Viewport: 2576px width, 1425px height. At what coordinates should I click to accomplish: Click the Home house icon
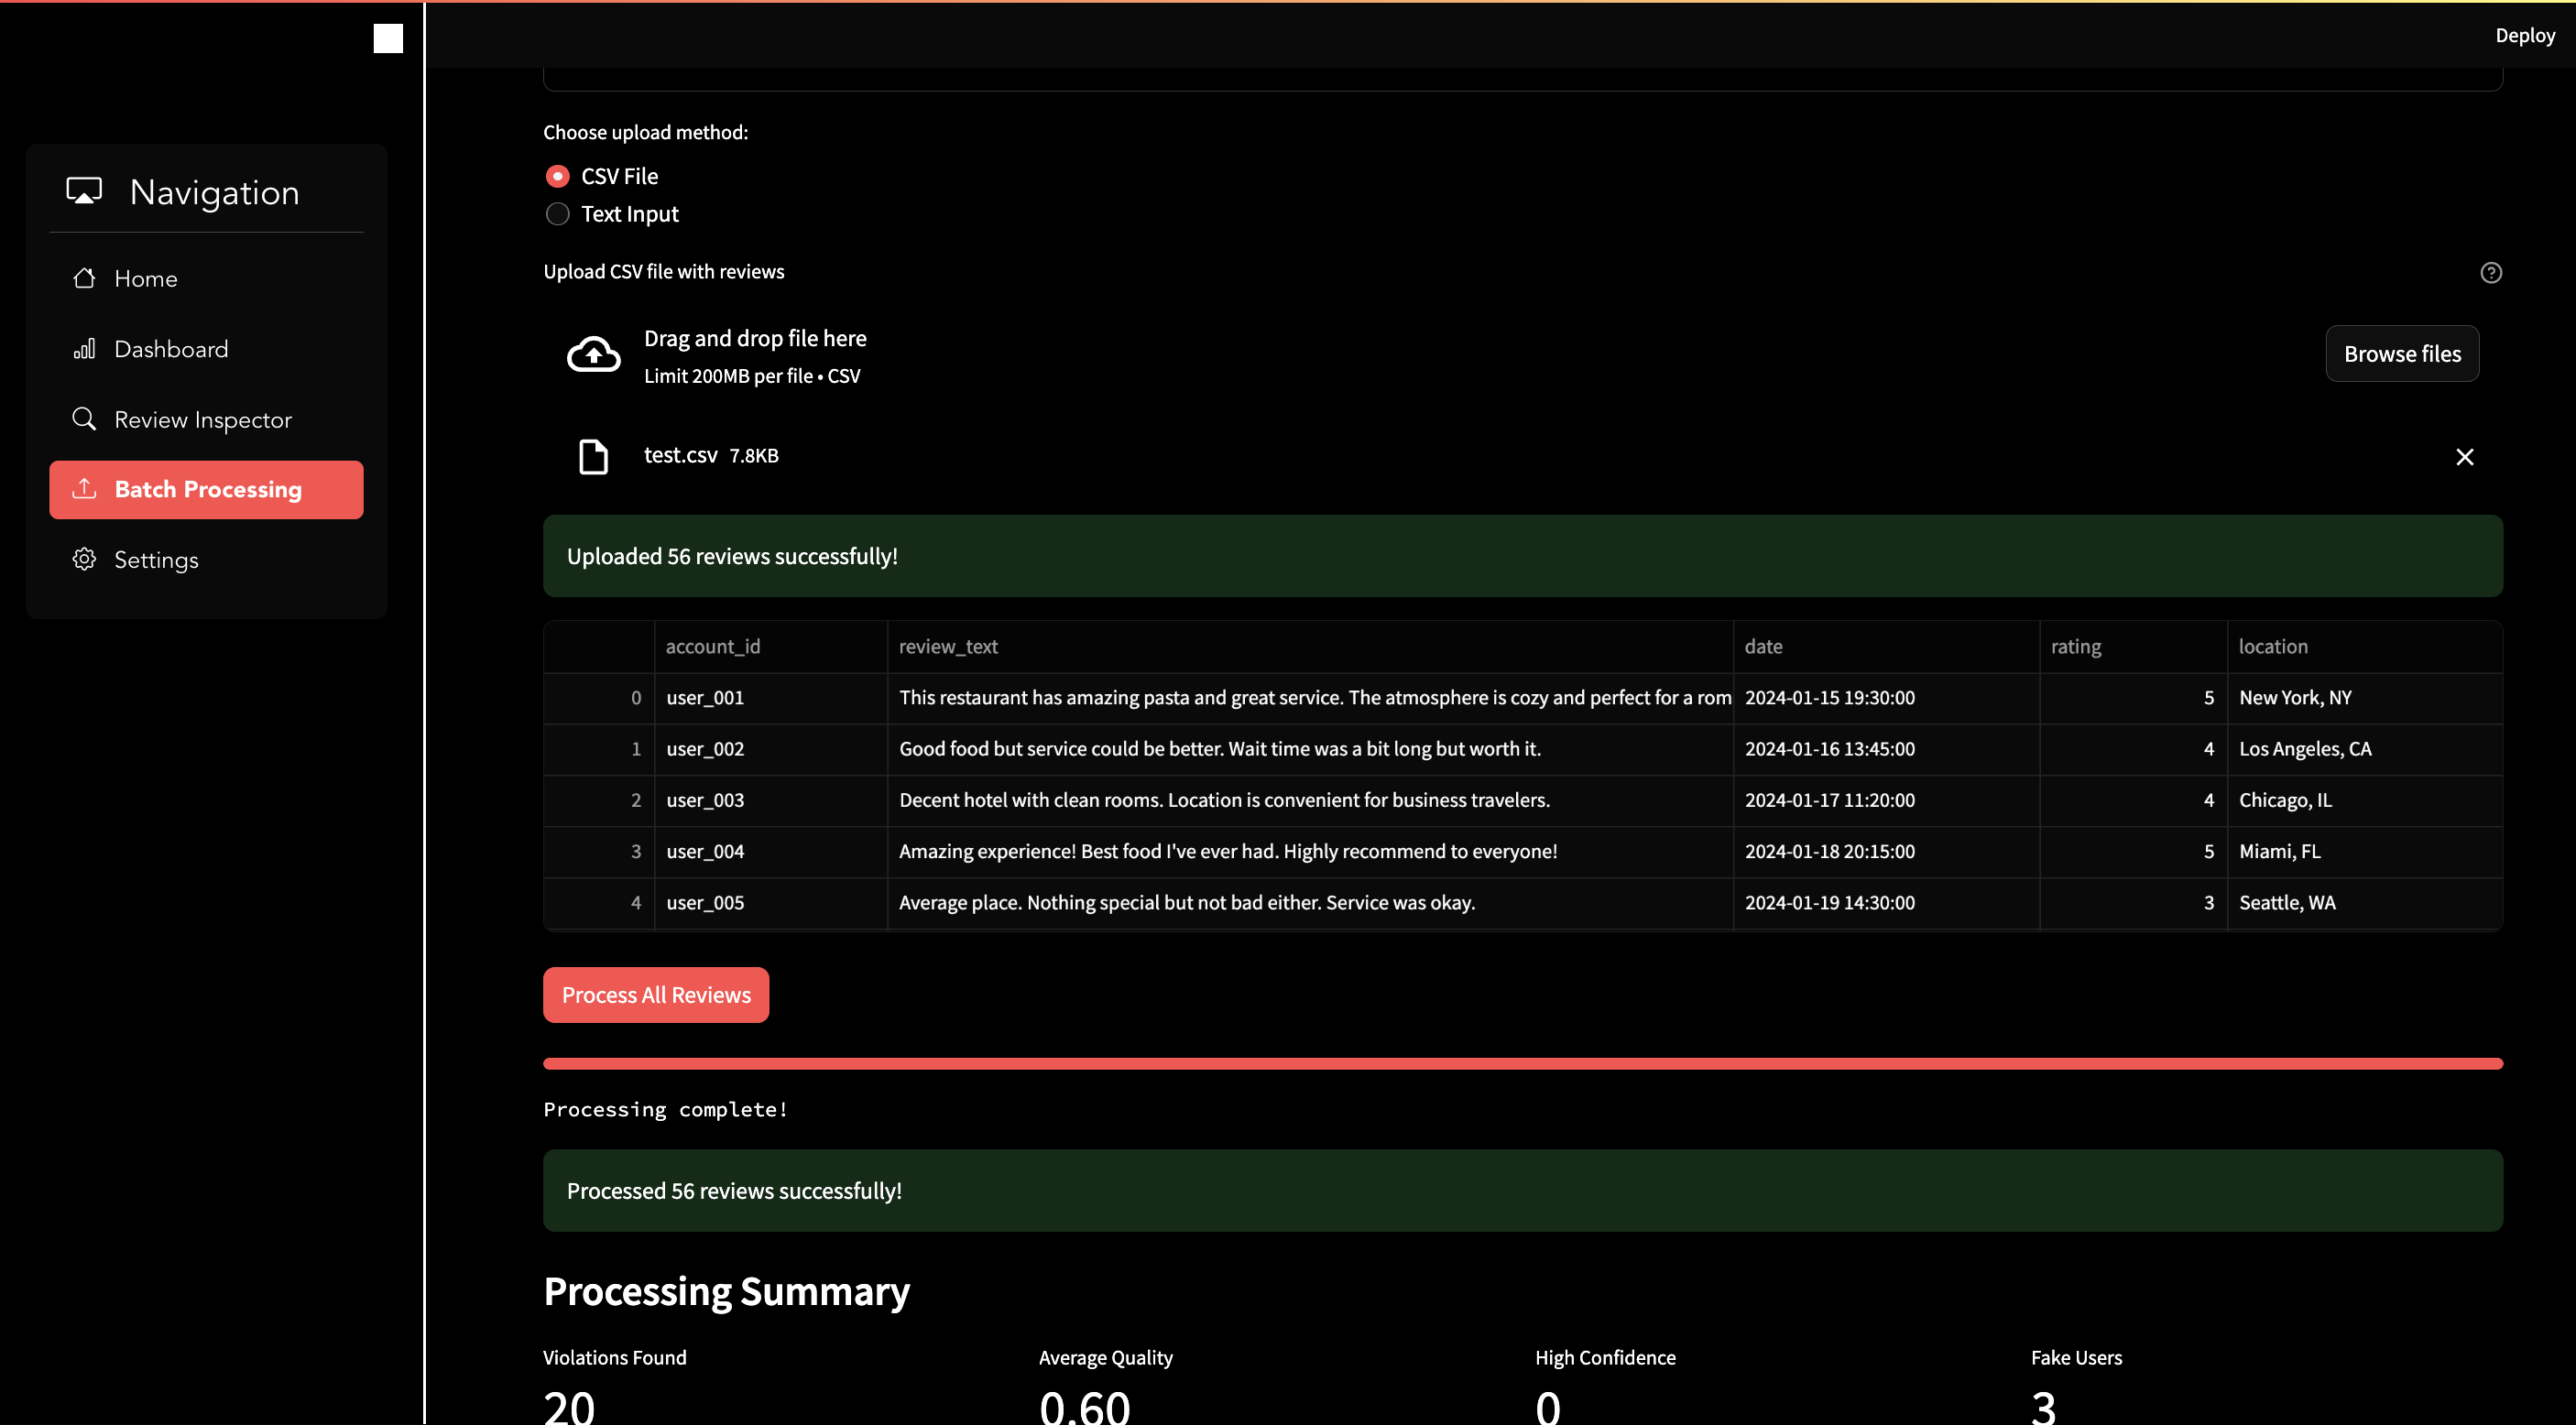pos(84,278)
